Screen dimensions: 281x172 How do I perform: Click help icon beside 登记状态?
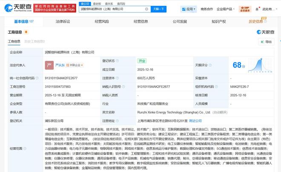click(117, 61)
